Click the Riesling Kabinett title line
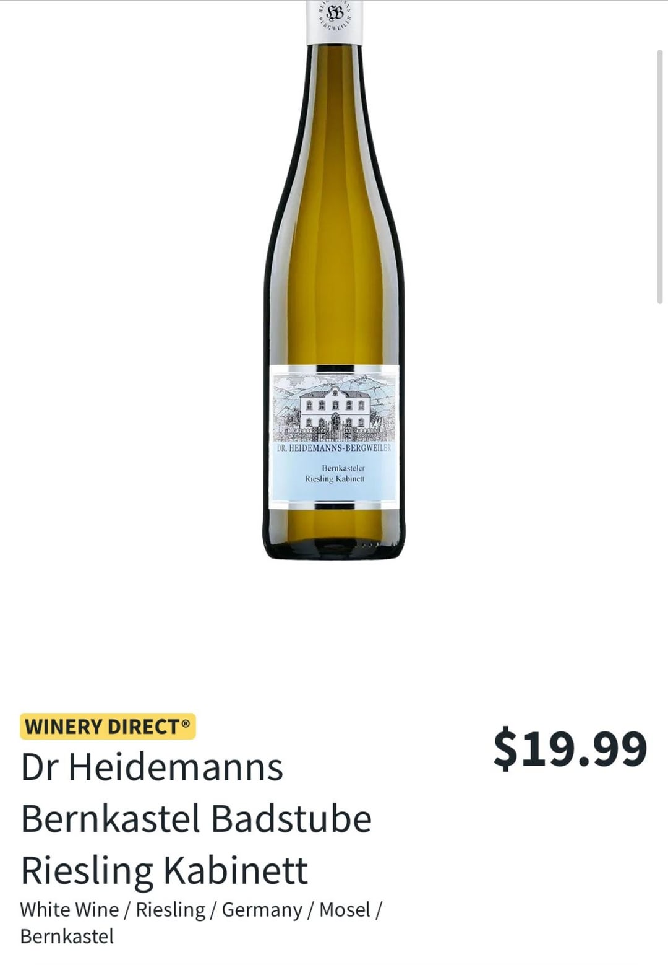The width and height of the screenshot is (668, 965). [164, 870]
